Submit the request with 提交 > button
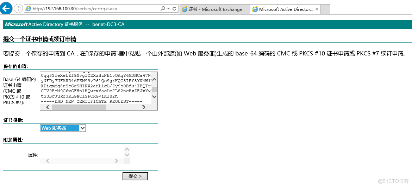Image resolution: width=412 pixels, height=187 pixels. coord(135,176)
